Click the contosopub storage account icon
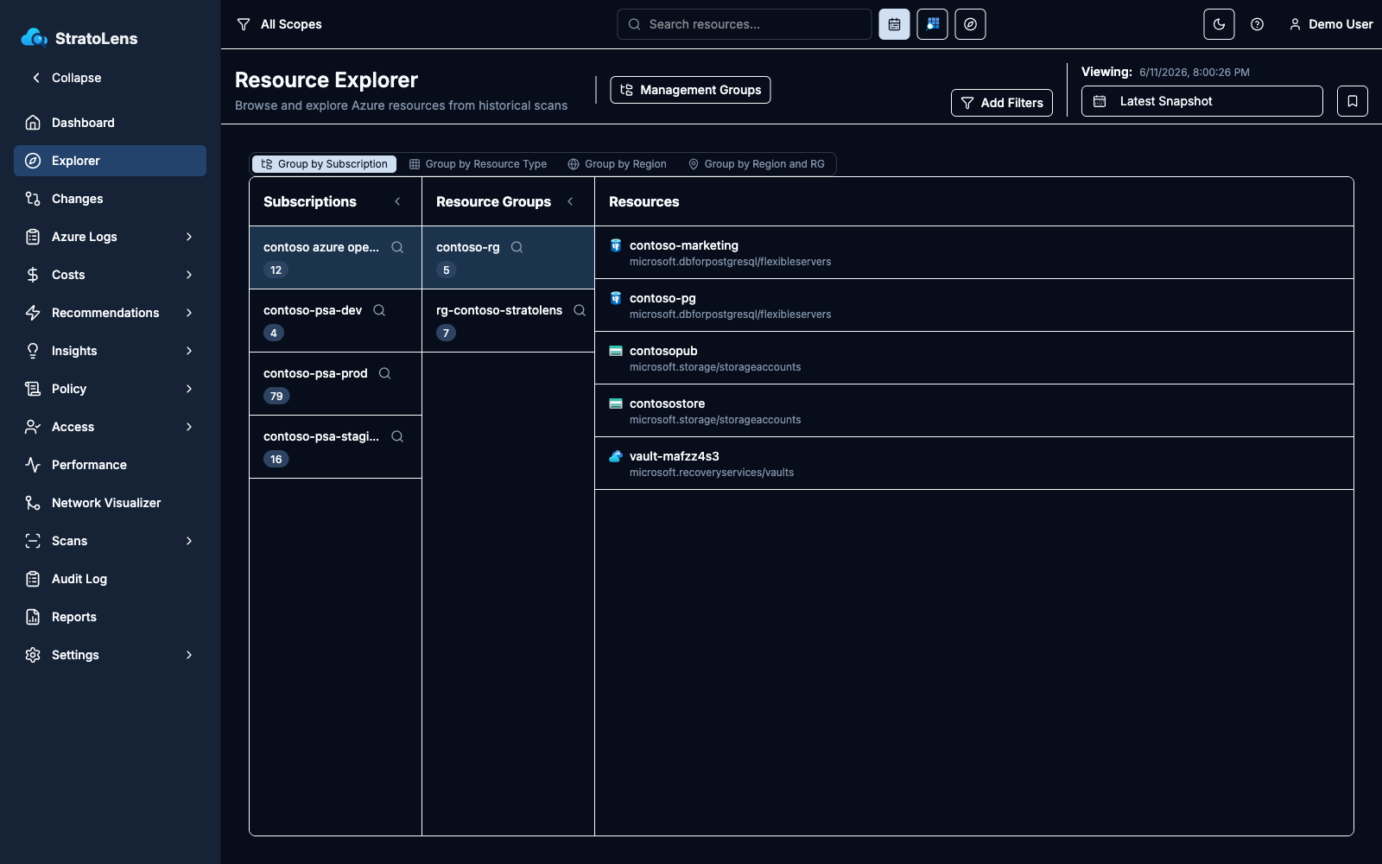This screenshot has height=864, width=1382. click(x=616, y=351)
